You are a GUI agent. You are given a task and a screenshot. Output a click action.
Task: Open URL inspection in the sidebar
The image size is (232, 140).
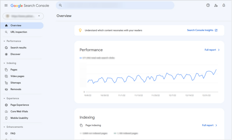coord(18,32)
